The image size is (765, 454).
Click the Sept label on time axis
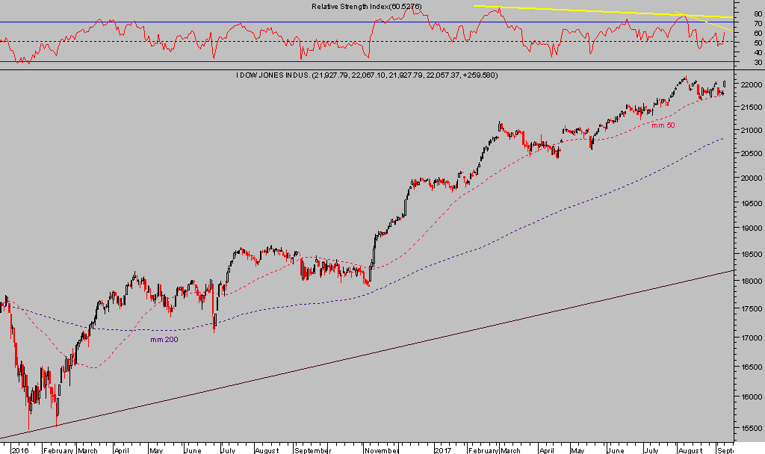coord(724,450)
